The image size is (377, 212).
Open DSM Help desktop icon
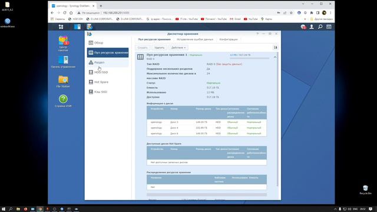tap(63, 101)
